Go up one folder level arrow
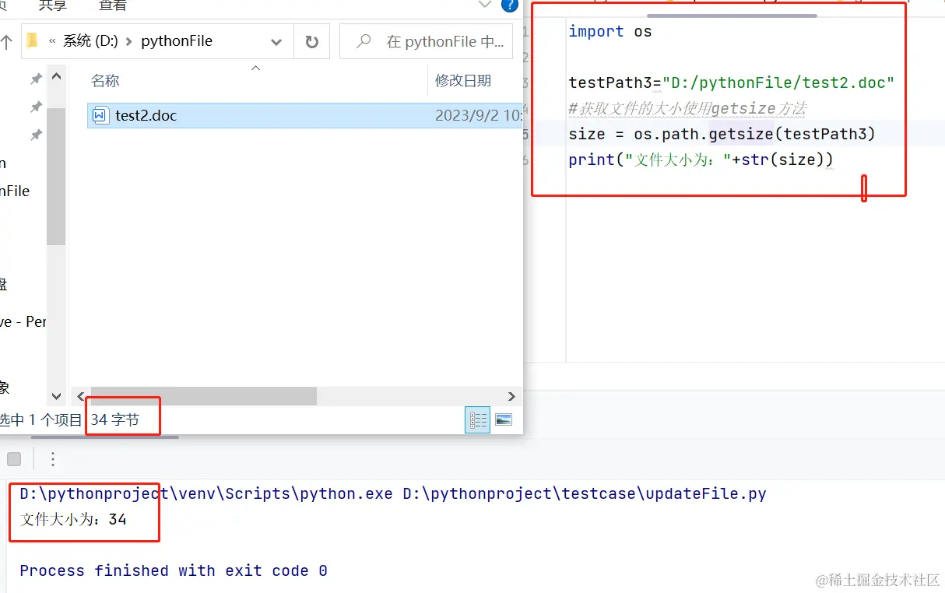The height and width of the screenshot is (593, 945). coord(6,42)
